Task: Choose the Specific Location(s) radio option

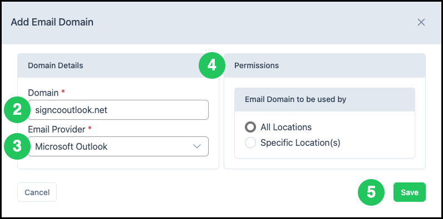Action: [250, 143]
